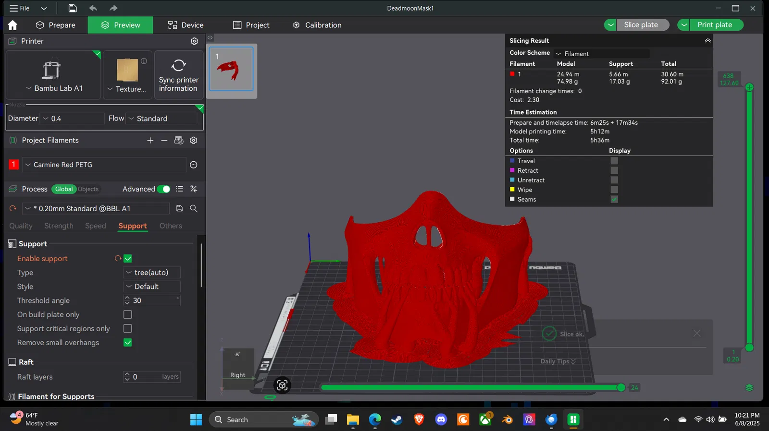Show Wipe in display options
769x431 pixels.
[x=614, y=190]
